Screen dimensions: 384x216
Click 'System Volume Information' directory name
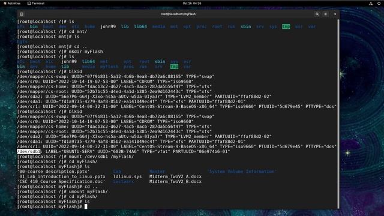(242, 172)
